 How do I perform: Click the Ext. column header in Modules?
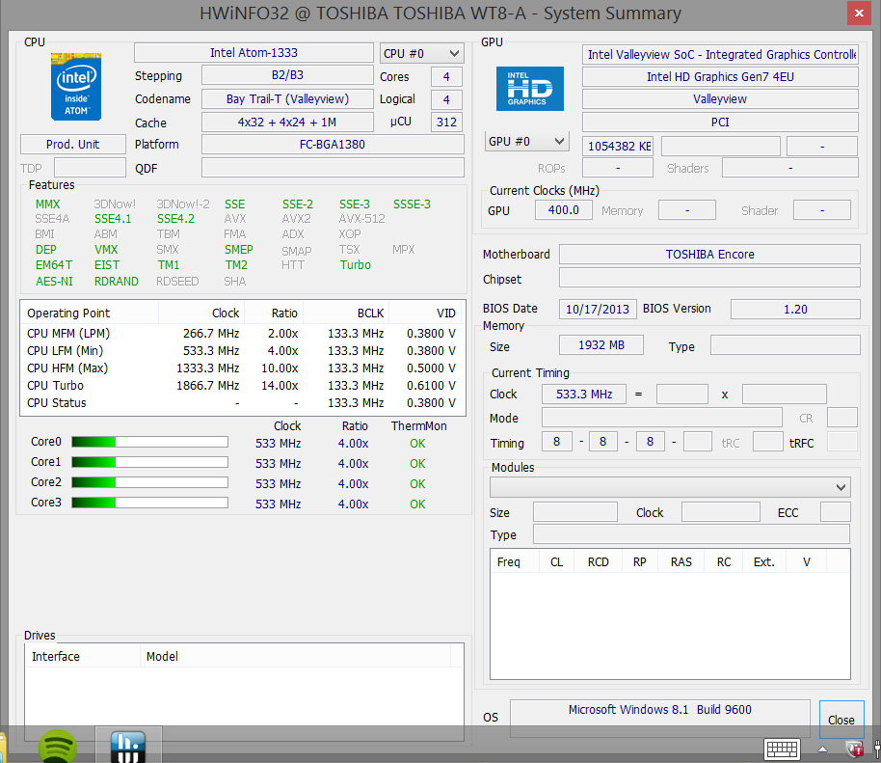click(x=764, y=561)
